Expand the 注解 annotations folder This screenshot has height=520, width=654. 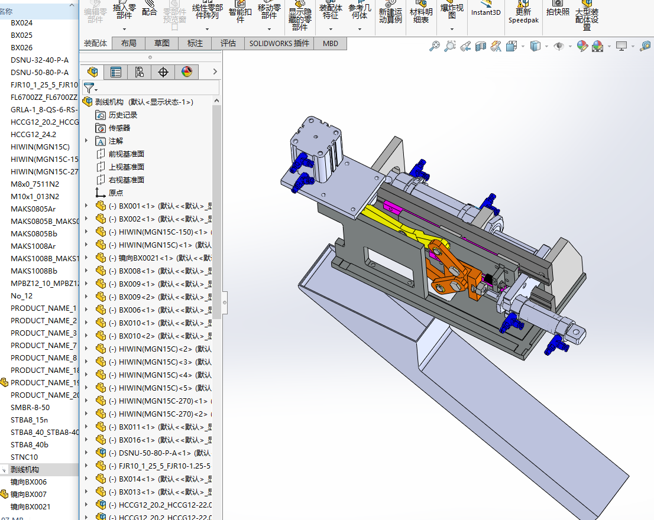point(86,141)
